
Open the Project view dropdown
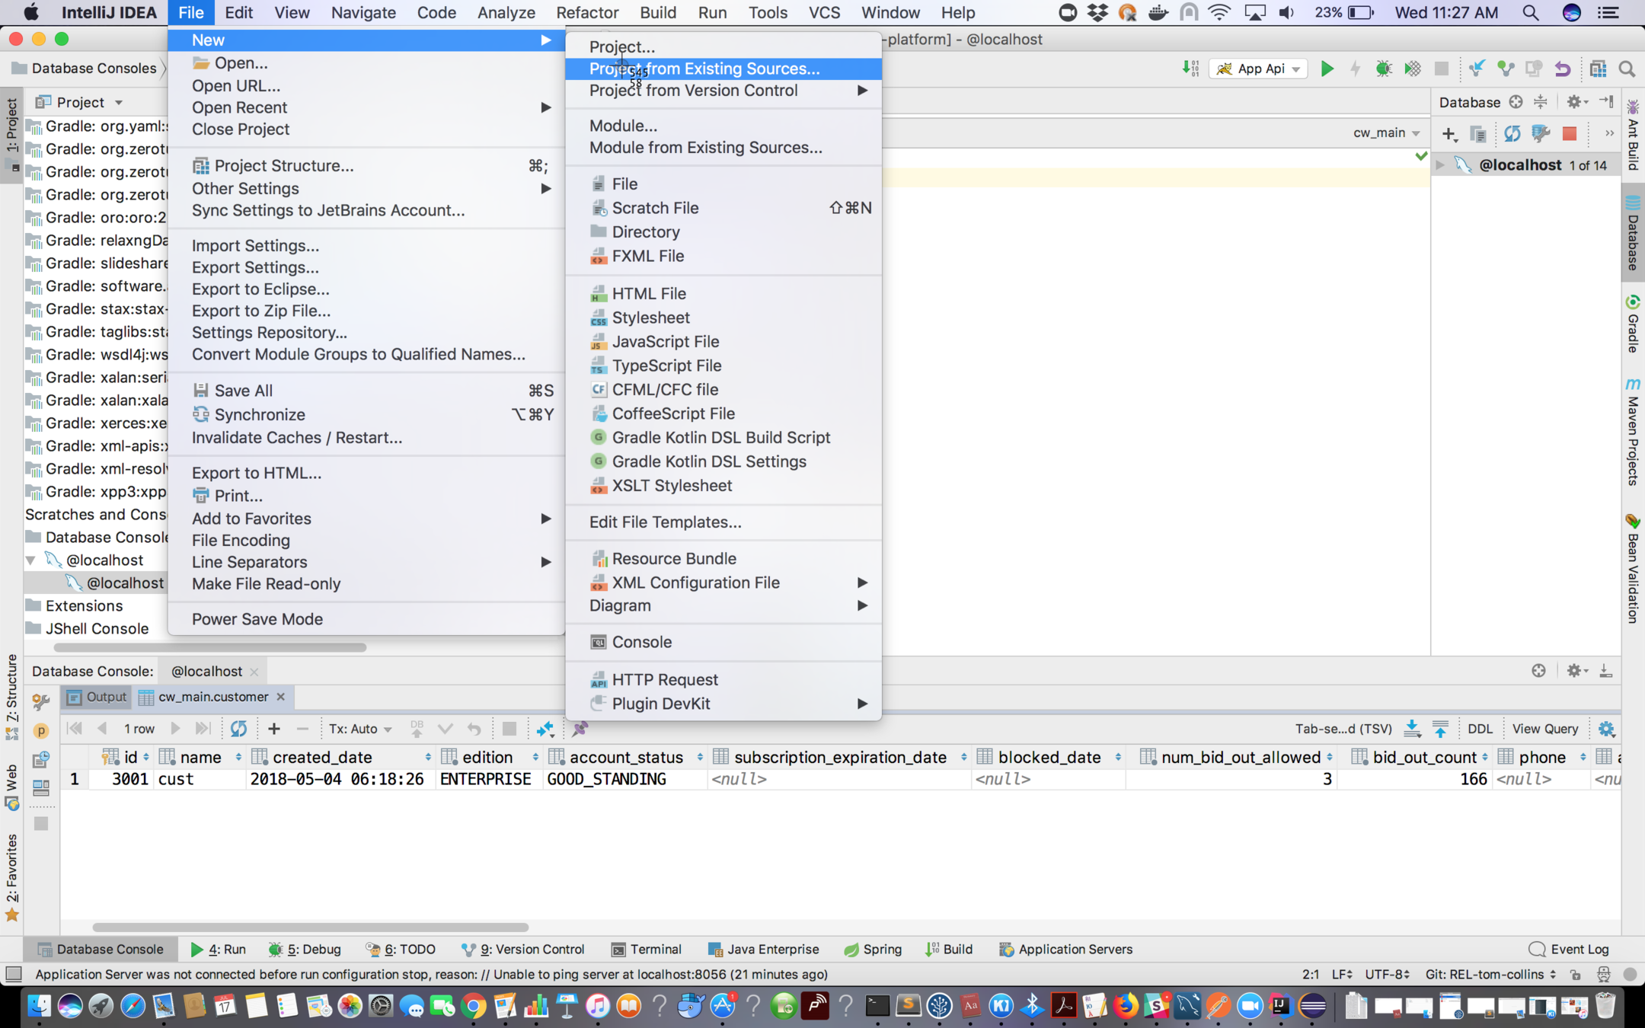coord(79,102)
